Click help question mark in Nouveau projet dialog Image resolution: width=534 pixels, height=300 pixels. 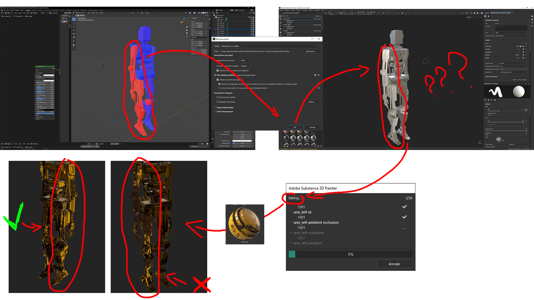click(312, 39)
